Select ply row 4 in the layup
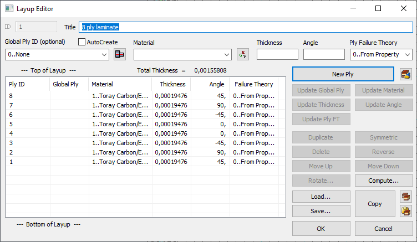The image size is (417, 242). tap(145, 133)
